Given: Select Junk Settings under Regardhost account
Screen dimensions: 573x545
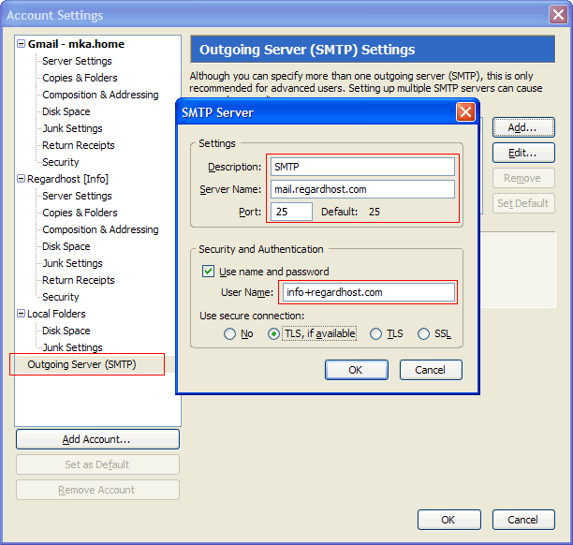Looking at the screenshot, I should (72, 263).
